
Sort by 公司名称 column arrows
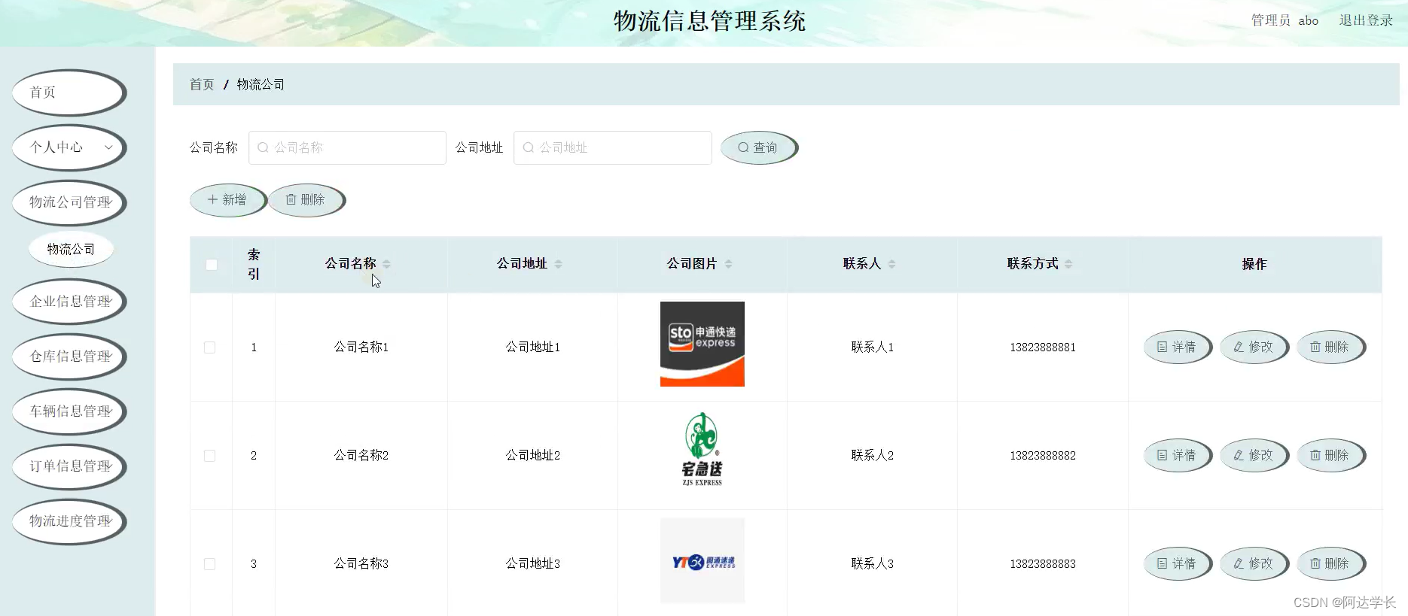click(386, 264)
